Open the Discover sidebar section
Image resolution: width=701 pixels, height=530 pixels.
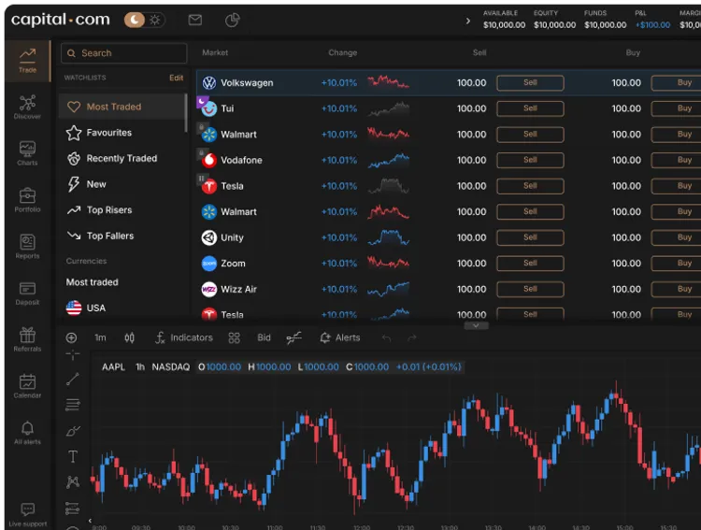pos(27,107)
